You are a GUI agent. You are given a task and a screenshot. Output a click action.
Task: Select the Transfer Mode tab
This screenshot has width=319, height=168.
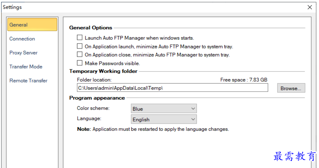26,67
